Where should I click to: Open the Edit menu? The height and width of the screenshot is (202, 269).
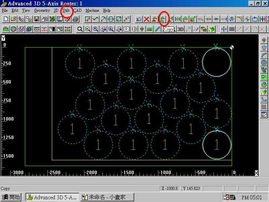tap(15, 10)
